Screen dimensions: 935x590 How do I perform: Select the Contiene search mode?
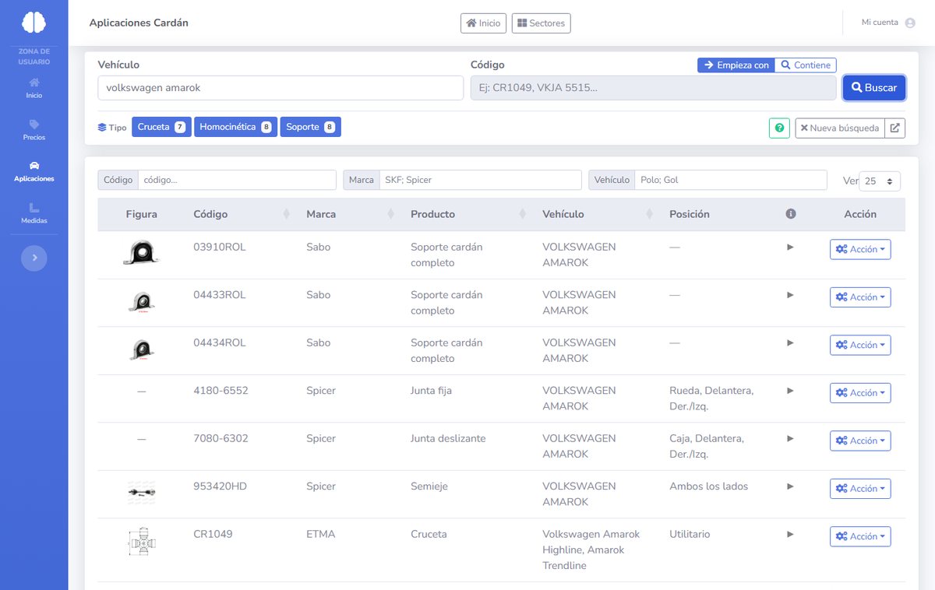[x=806, y=65]
